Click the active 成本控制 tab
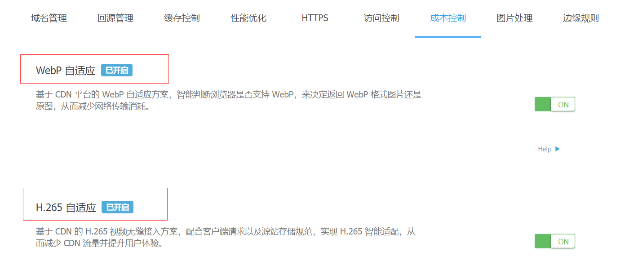This screenshot has height=274, width=638. (x=448, y=18)
